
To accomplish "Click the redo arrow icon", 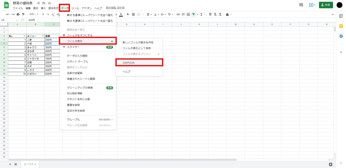I will pyautogui.click(x=13, y=14).
